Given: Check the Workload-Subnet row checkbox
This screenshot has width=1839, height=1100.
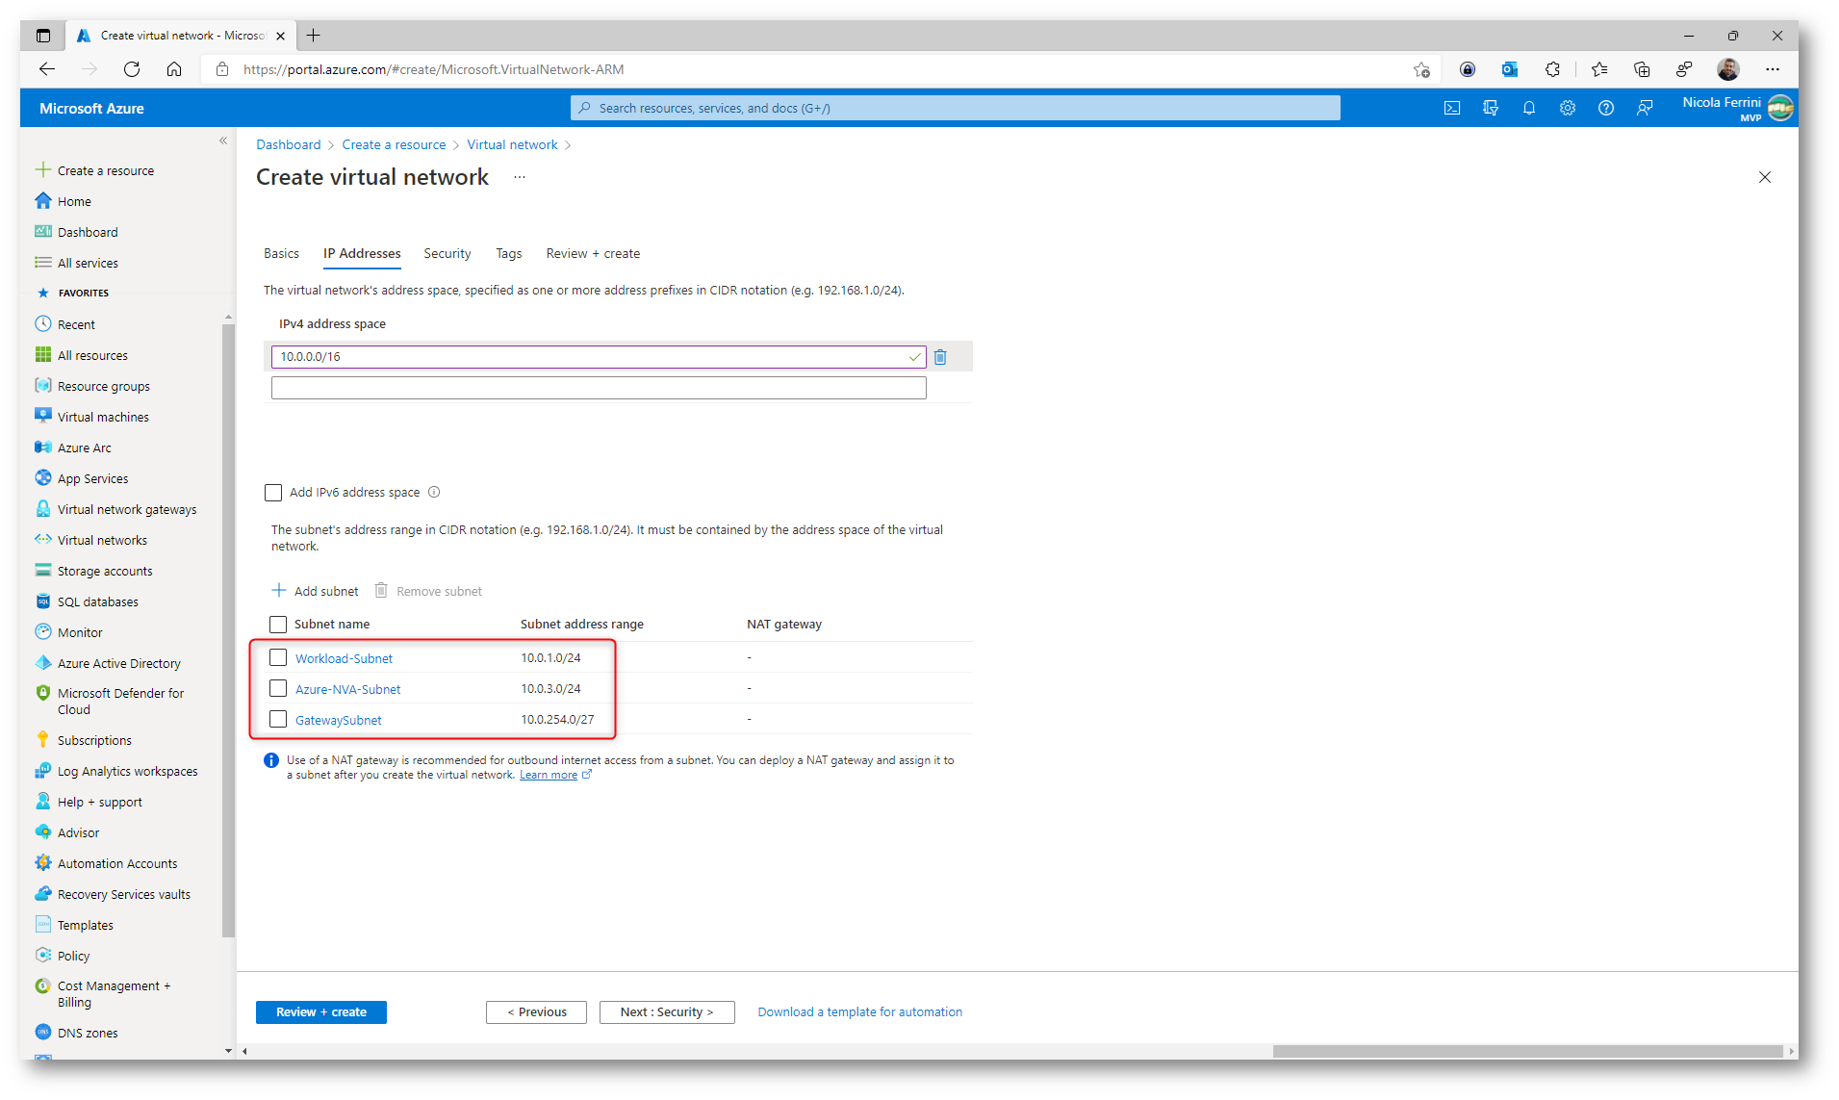Looking at the screenshot, I should pos(278,658).
